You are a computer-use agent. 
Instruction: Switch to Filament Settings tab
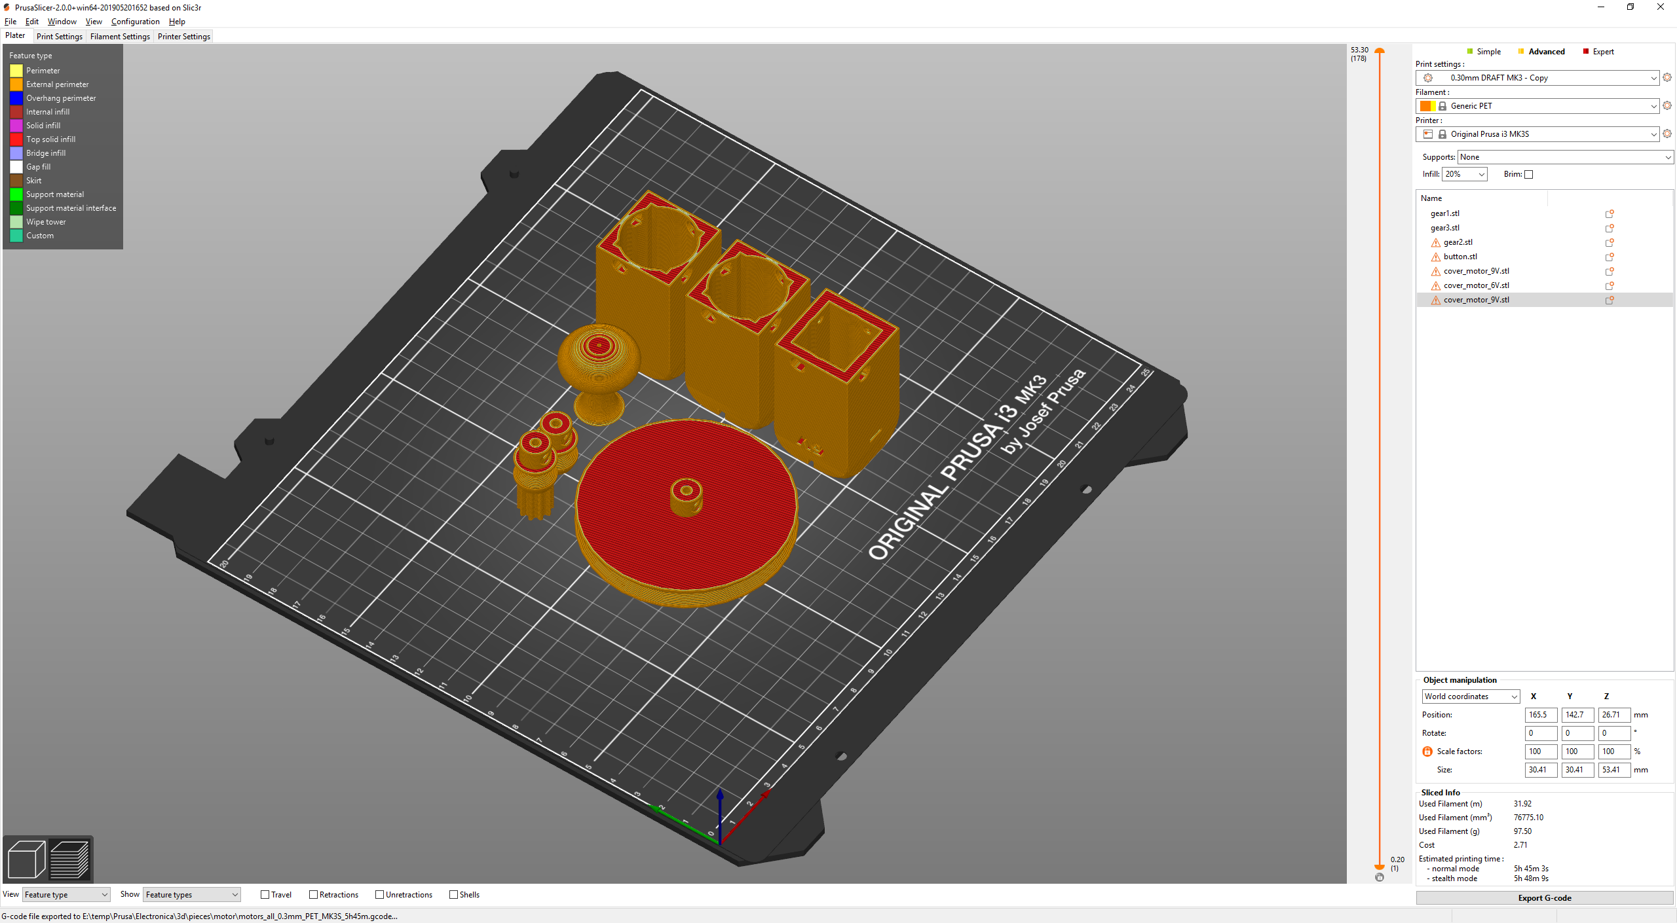(120, 37)
